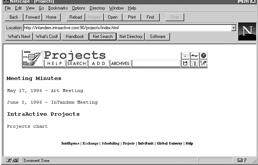The image size is (258, 165).
Task: Open the Bookmarks menu
Action: [x=58, y=8]
